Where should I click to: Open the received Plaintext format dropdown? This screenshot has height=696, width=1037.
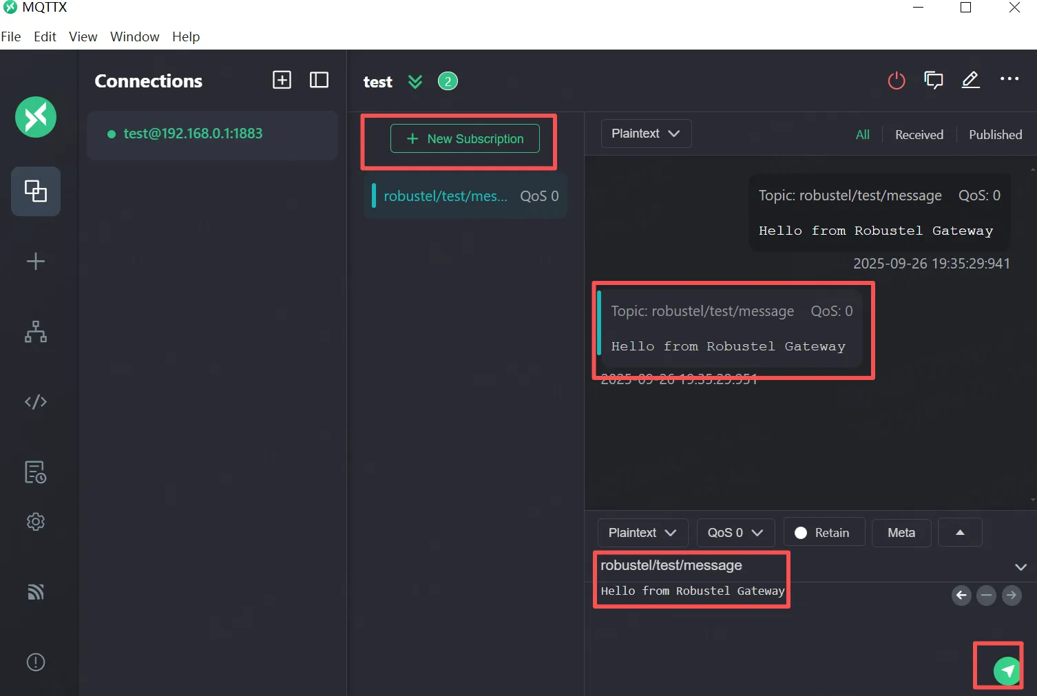(645, 134)
